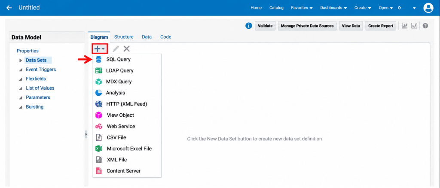Click the XML File document icon
This screenshot has height=188, width=440.
[x=98, y=160]
